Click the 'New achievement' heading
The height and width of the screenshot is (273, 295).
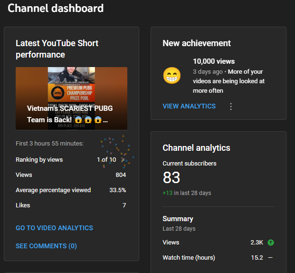coord(197,43)
